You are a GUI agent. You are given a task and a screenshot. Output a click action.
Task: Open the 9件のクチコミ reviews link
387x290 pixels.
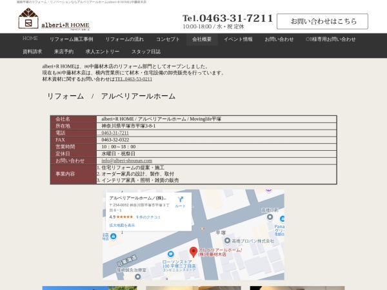click(148, 217)
